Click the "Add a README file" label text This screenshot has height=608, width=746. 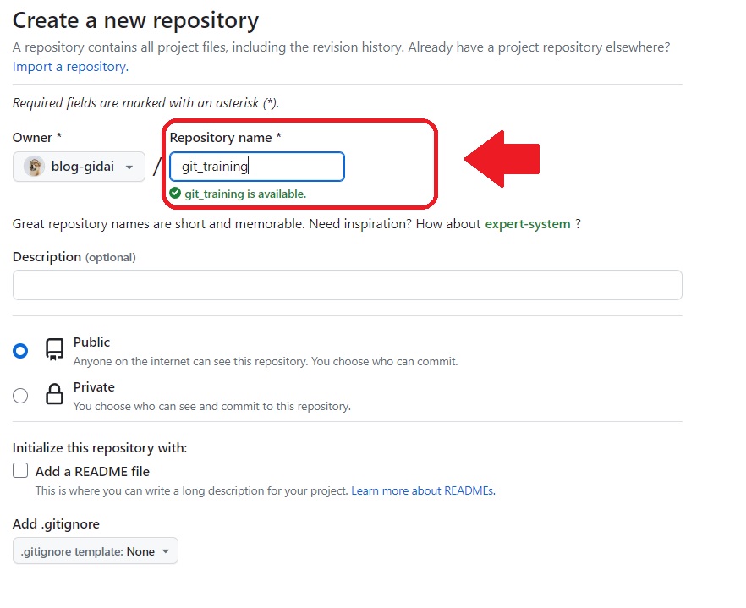92,471
